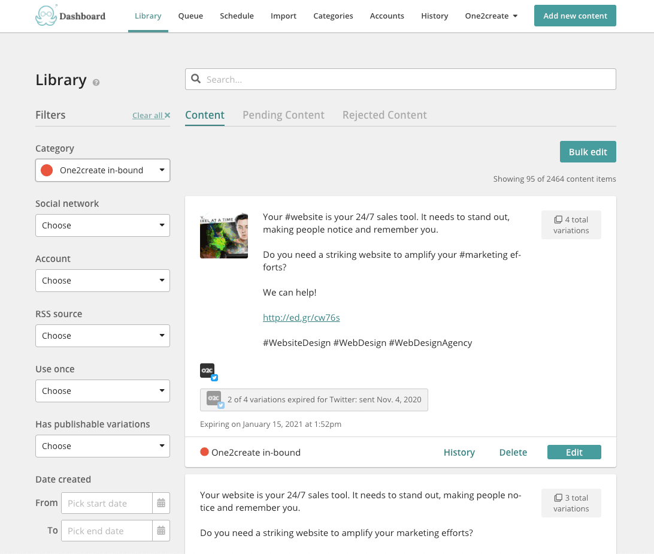Expand the RSS source dropdown
The width and height of the screenshot is (654, 554).
click(102, 336)
